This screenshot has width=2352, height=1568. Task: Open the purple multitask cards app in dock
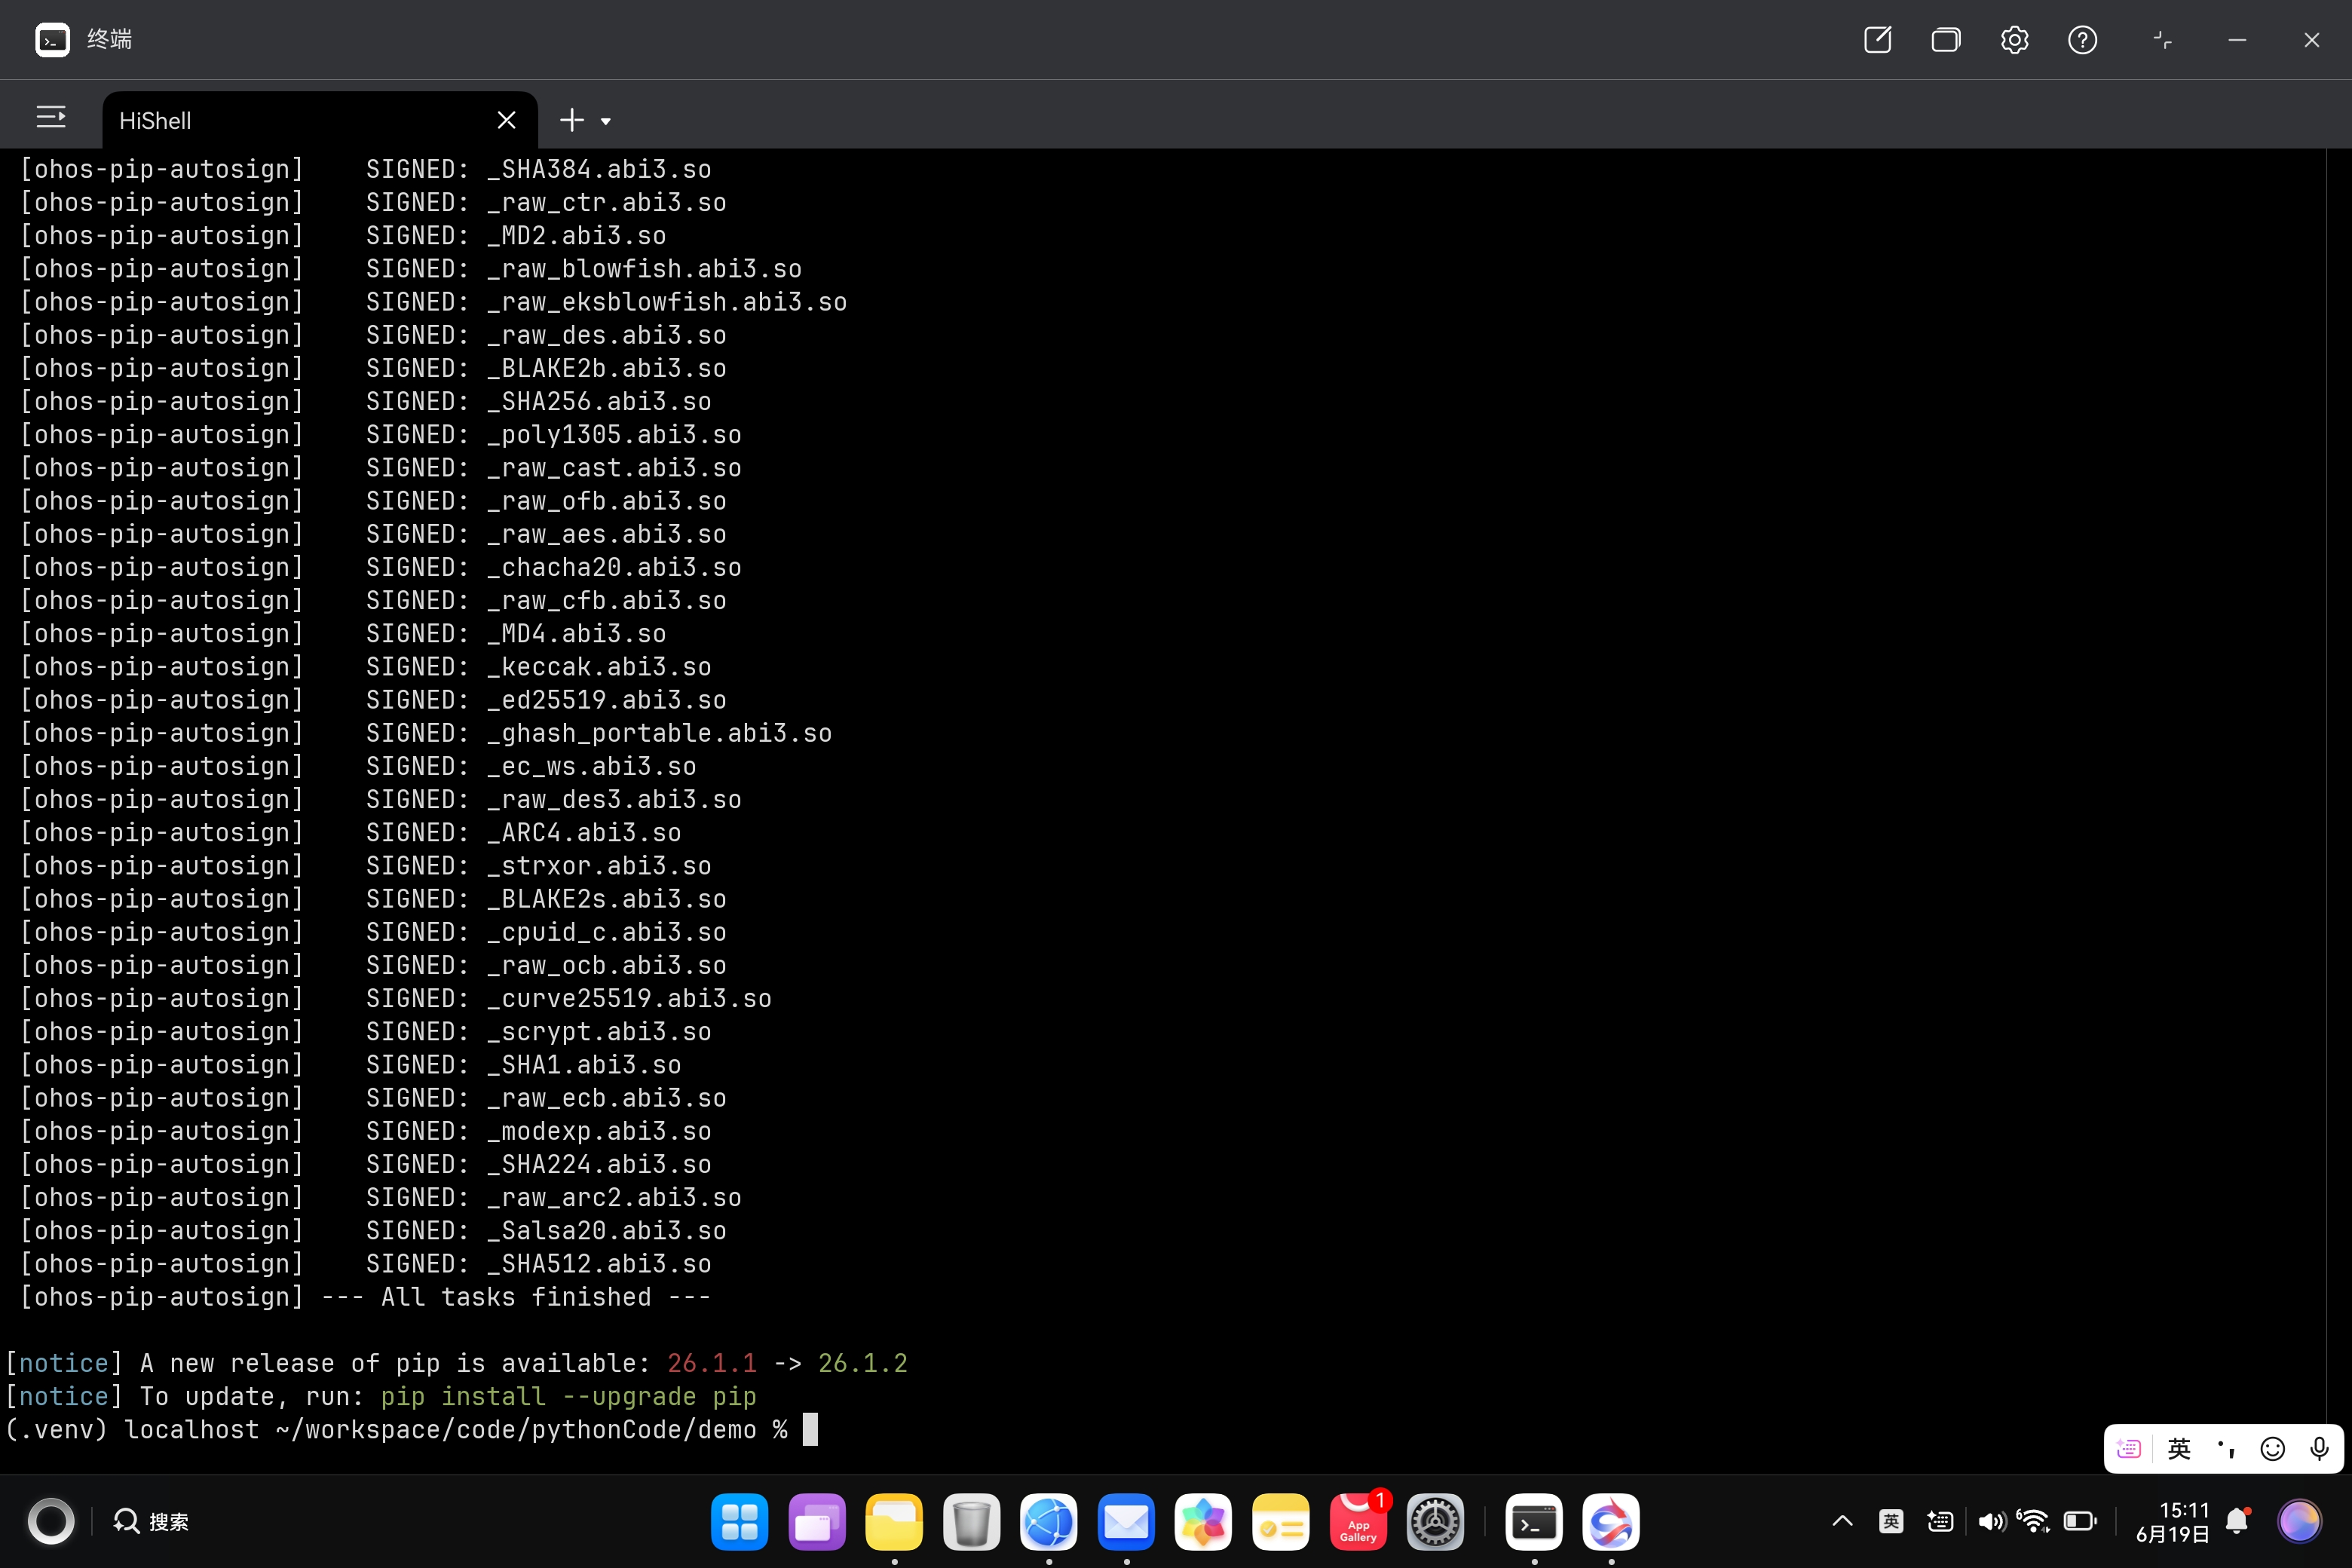817,1522
